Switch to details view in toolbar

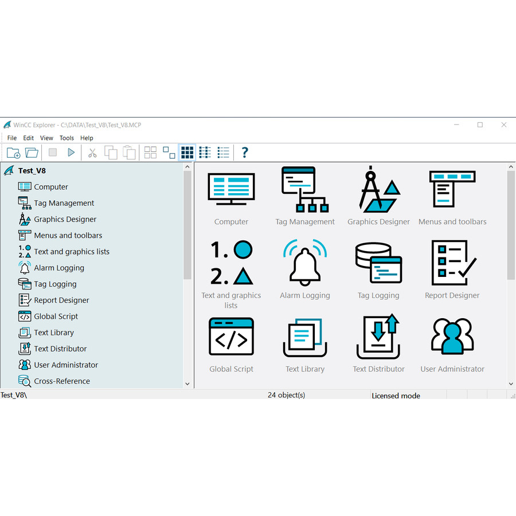[224, 153]
